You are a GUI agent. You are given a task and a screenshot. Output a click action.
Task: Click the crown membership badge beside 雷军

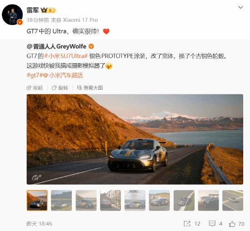tap(48, 10)
